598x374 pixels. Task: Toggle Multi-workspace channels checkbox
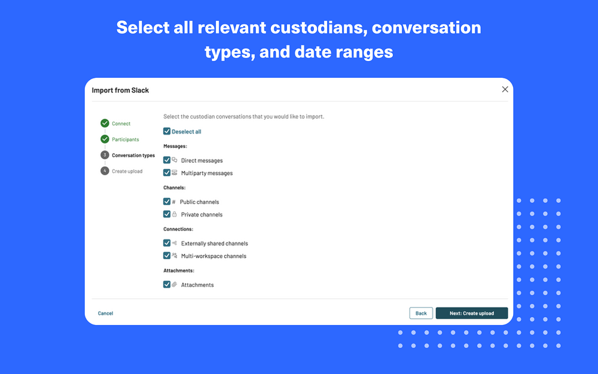click(167, 256)
